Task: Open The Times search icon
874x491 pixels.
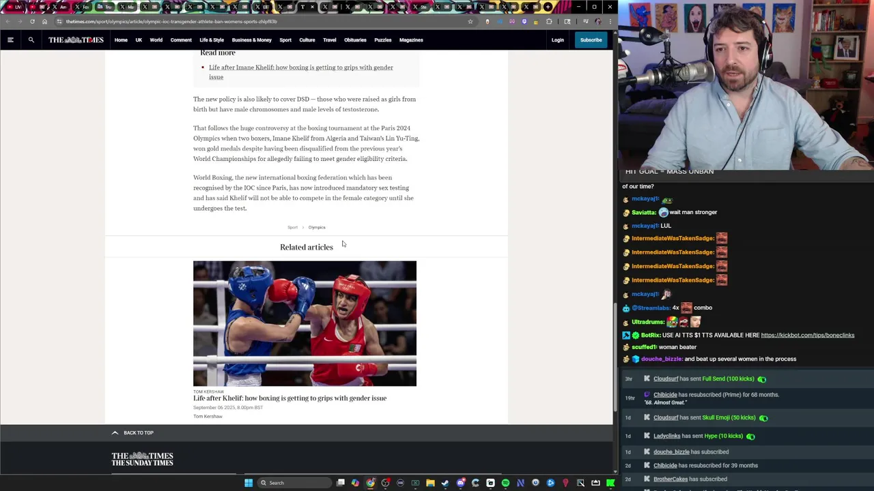Action: pyautogui.click(x=31, y=40)
